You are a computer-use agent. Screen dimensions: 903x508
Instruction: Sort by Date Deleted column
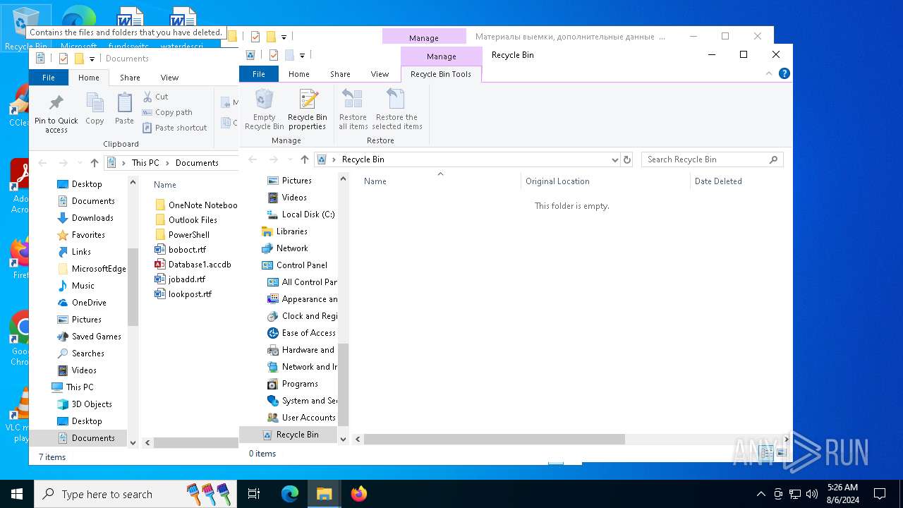[741, 181]
